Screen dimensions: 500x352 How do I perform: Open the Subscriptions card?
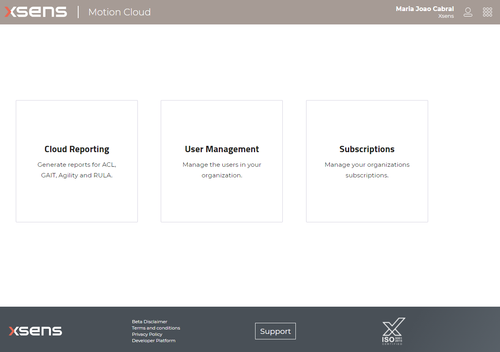coord(367,161)
